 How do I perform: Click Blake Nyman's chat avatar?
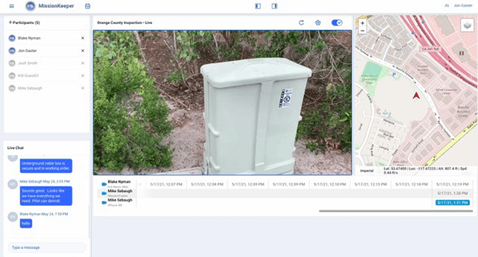(13, 217)
